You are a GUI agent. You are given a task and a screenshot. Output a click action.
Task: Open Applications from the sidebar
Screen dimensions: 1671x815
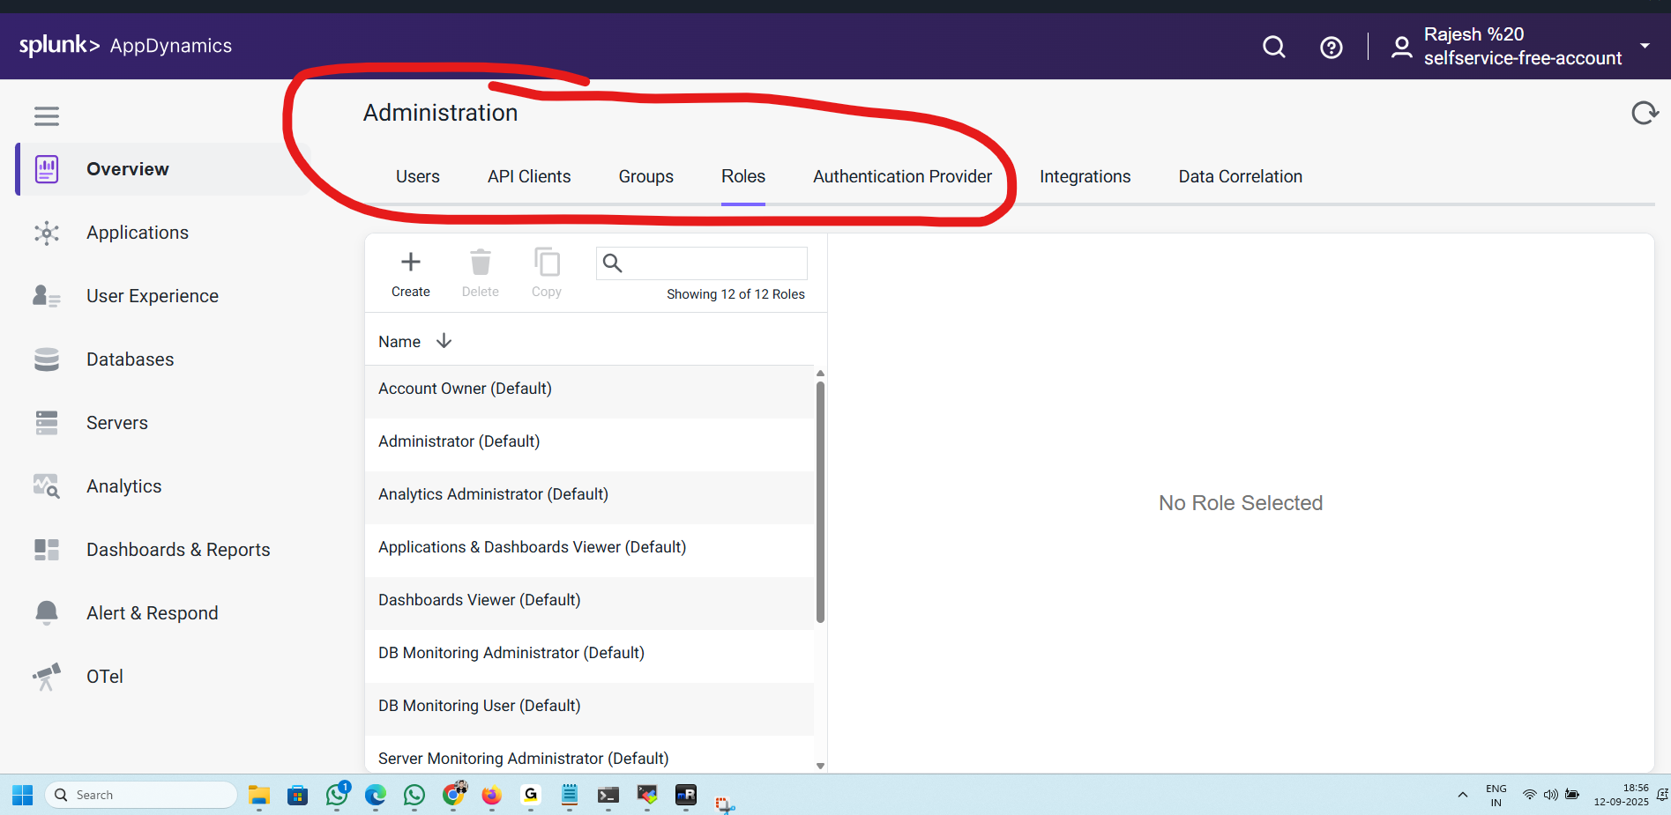tap(138, 233)
